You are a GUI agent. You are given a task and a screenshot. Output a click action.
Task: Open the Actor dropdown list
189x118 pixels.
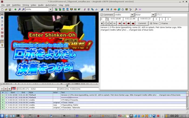(x=153, y=15)
